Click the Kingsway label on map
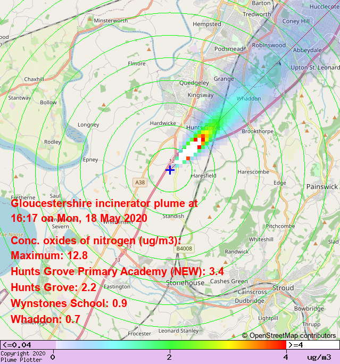Screen dimensions: 340x364 pyautogui.click(x=201, y=95)
